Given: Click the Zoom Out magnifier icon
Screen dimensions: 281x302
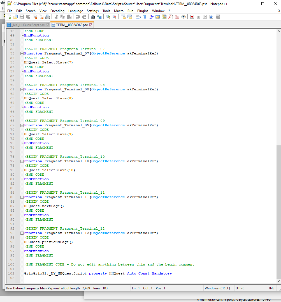Looking at the screenshot, I should tap(115, 17).
